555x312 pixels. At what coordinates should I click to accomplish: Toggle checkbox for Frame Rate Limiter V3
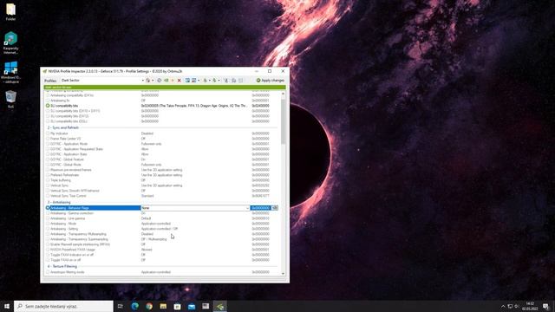tap(48, 139)
